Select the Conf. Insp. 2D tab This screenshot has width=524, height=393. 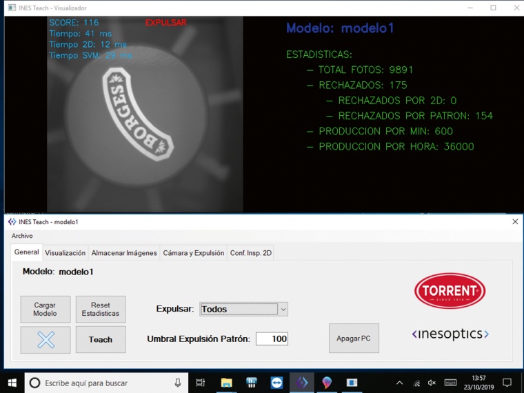[251, 253]
